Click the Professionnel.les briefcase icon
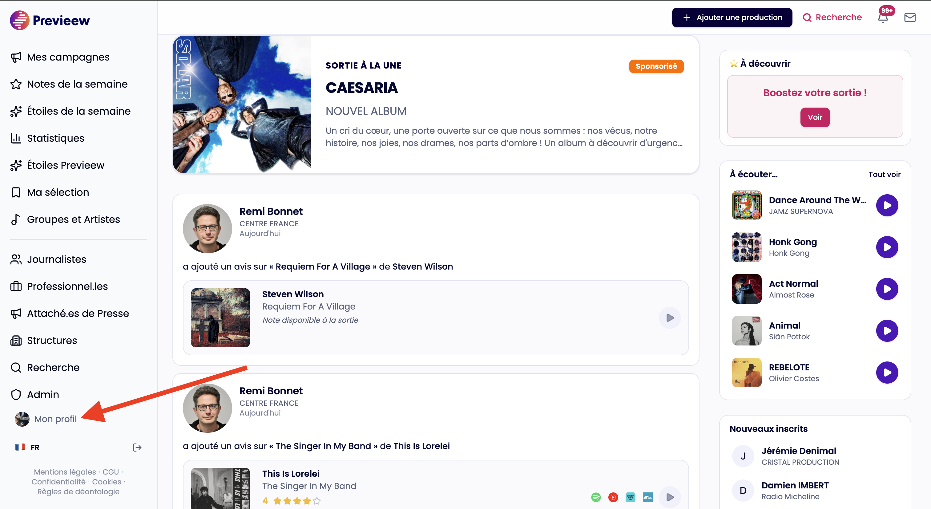 coord(15,286)
